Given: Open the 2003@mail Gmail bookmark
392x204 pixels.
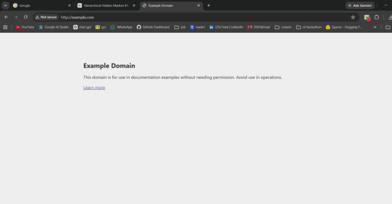Looking at the screenshot, I should tap(259, 27).
